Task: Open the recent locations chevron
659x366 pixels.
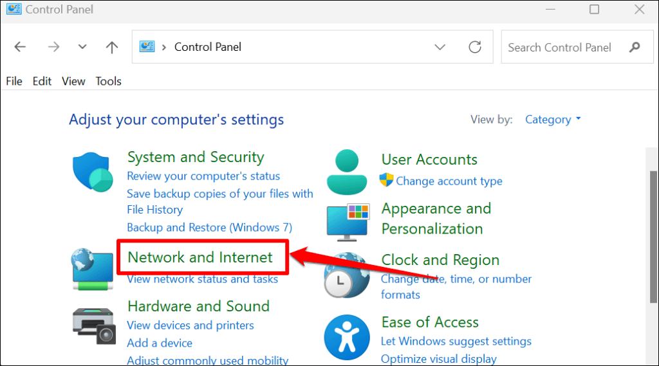Action: [x=82, y=47]
